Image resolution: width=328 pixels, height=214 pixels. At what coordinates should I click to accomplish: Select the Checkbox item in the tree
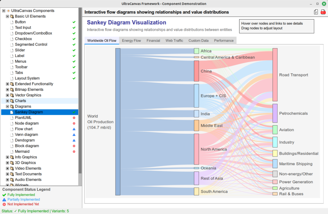(23, 39)
